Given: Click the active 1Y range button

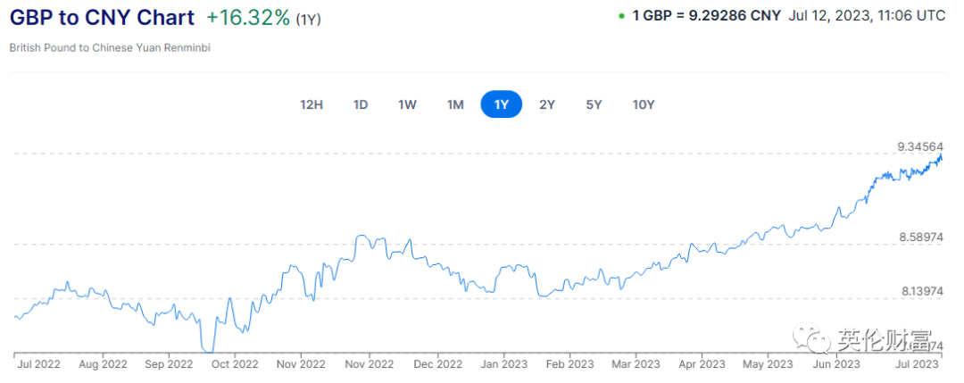Looking at the screenshot, I should tap(502, 104).
